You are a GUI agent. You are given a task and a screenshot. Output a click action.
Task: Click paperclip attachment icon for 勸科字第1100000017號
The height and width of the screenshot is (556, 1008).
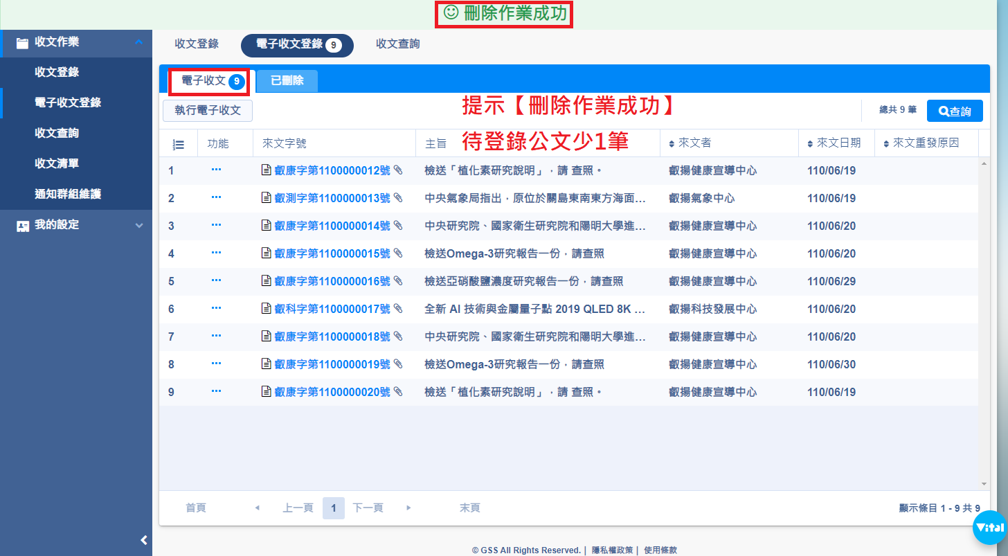398,309
